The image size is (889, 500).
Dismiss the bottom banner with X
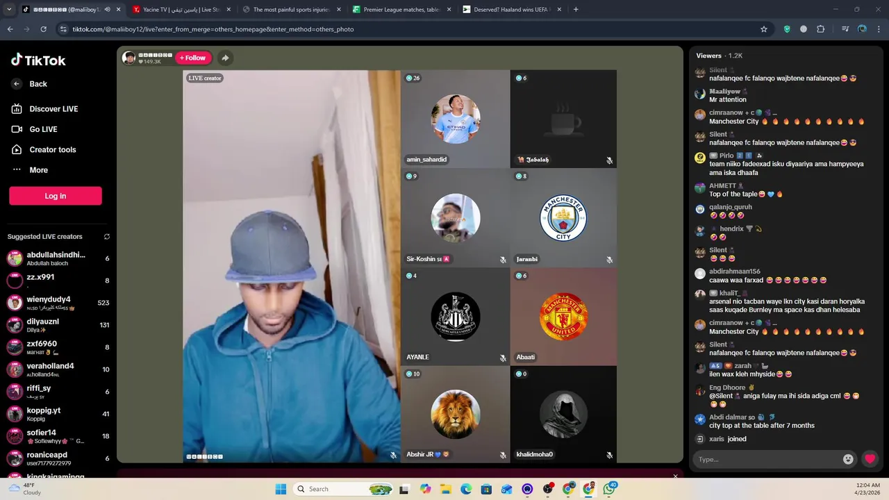coord(675,476)
